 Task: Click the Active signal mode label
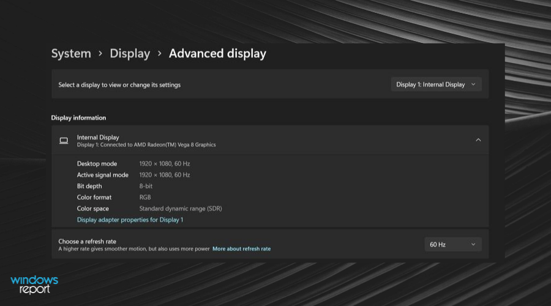point(103,175)
